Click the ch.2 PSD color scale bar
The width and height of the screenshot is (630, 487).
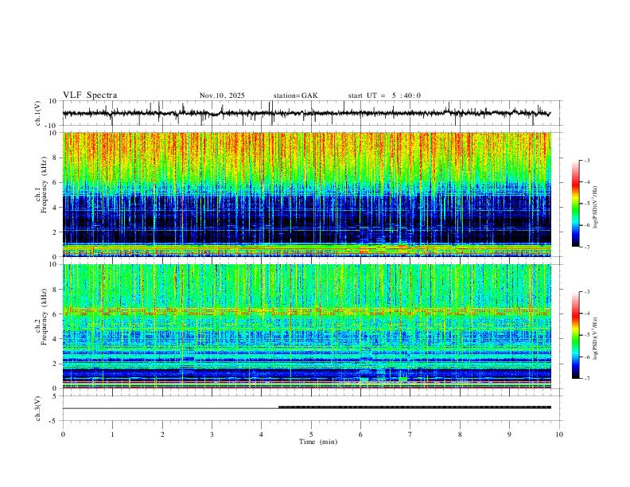[576, 335]
